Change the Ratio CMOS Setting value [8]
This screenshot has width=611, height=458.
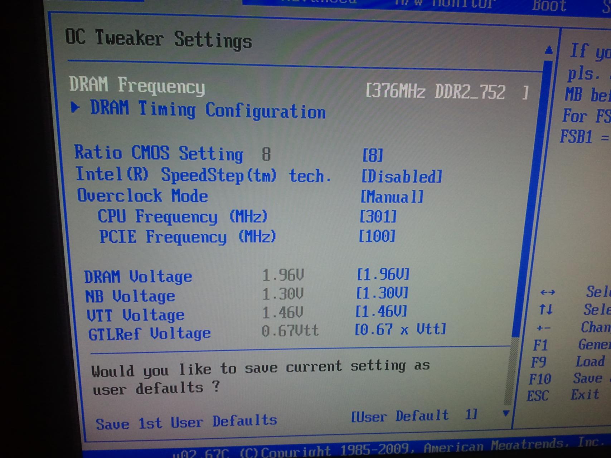[372, 155]
